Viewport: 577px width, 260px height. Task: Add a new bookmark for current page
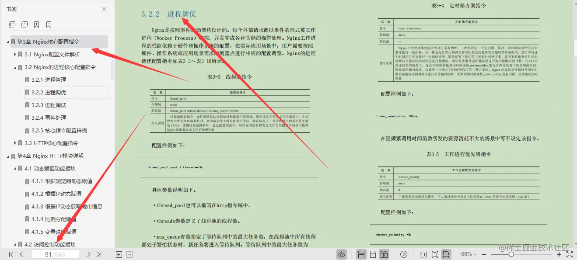click(x=37, y=24)
